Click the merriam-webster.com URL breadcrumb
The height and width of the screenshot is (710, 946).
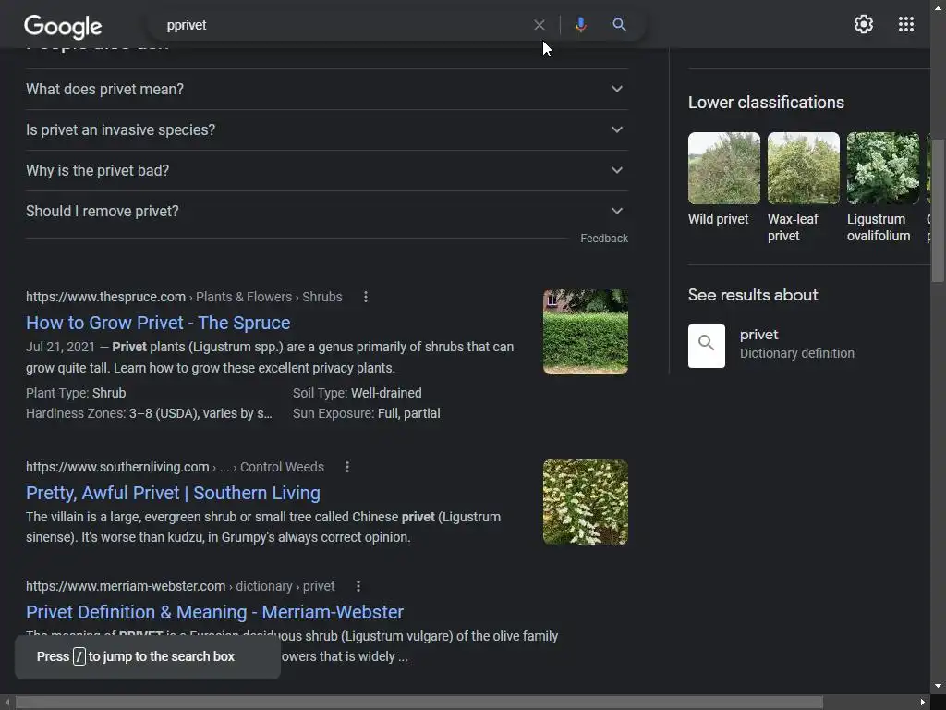tap(180, 586)
